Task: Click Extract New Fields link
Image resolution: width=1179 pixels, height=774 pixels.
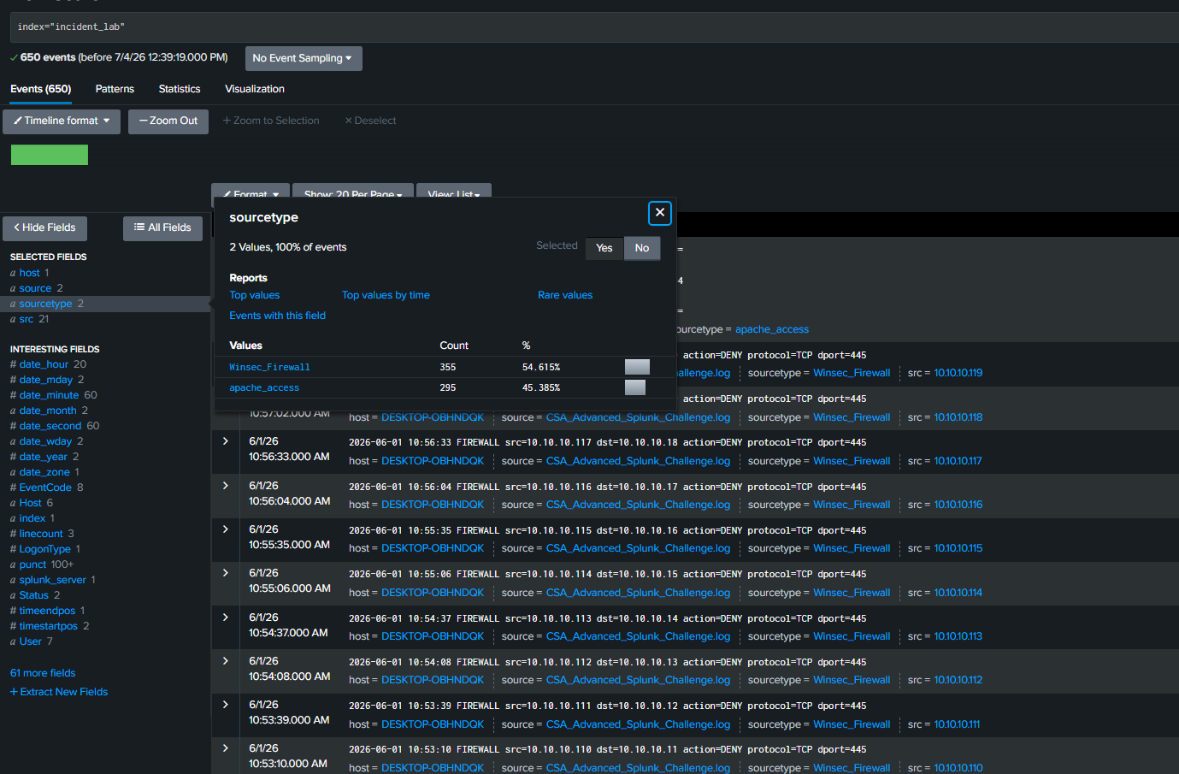Action: coord(59,692)
